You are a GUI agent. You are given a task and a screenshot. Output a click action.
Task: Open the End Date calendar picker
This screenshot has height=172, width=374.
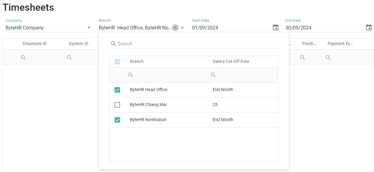[369, 28]
